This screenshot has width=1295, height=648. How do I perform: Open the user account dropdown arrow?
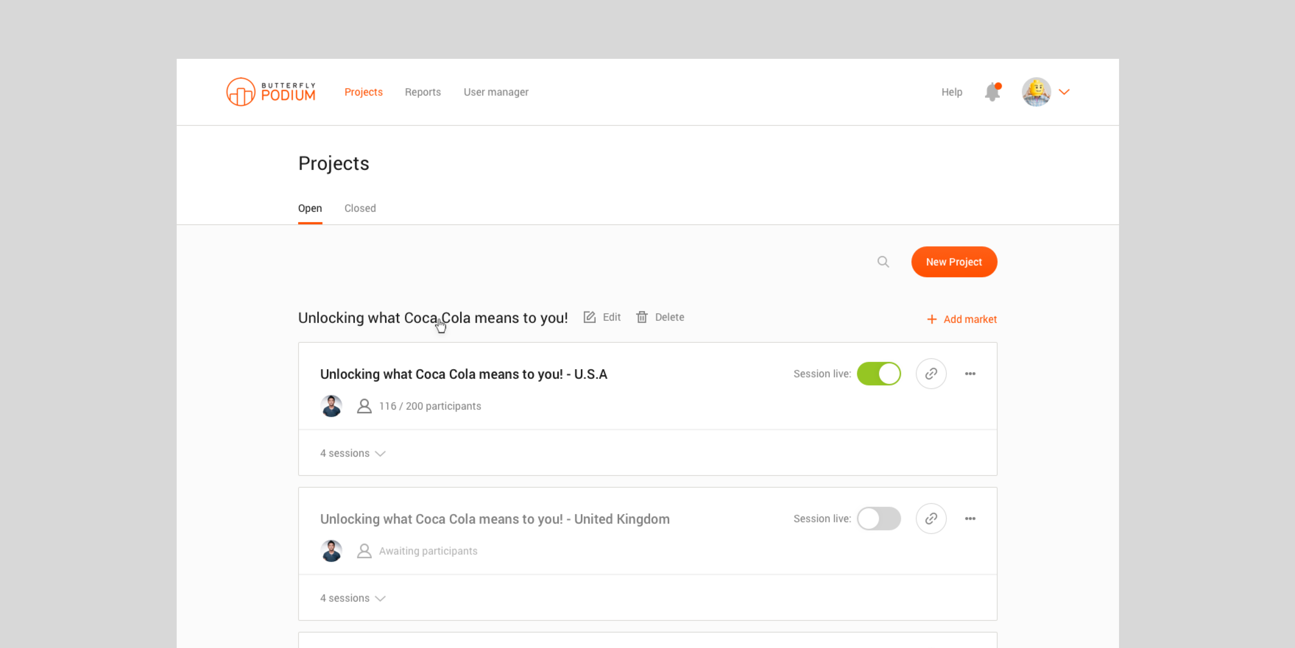(1064, 92)
